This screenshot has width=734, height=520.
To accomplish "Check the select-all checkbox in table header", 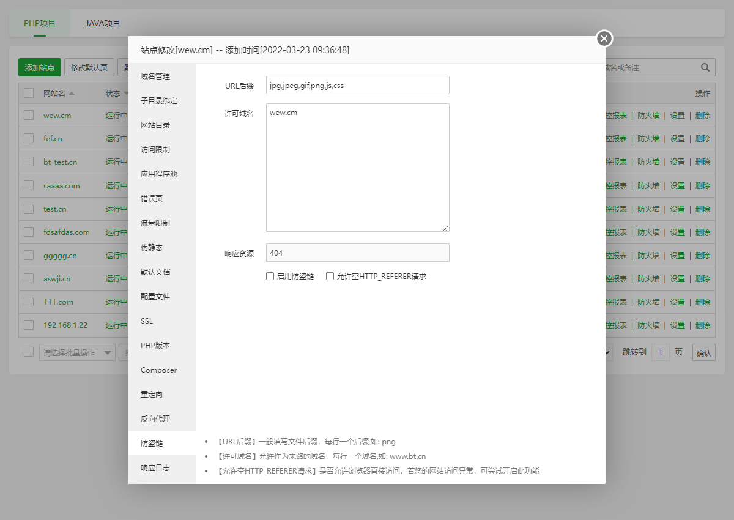I will [x=28, y=93].
